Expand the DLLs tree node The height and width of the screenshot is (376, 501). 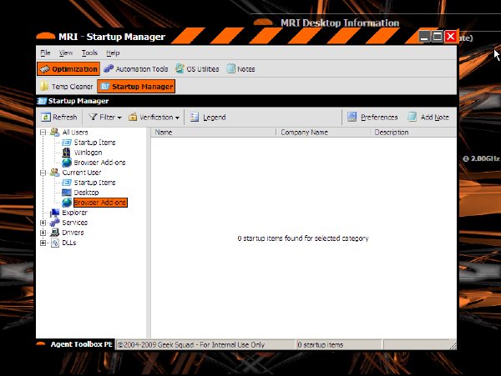pyautogui.click(x=43, y=243)
